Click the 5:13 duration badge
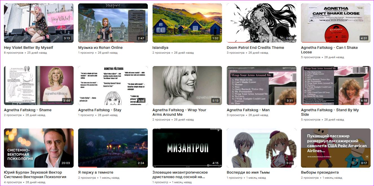The height and width of the screenshot is (186, 374). click(x=215, y=100)
